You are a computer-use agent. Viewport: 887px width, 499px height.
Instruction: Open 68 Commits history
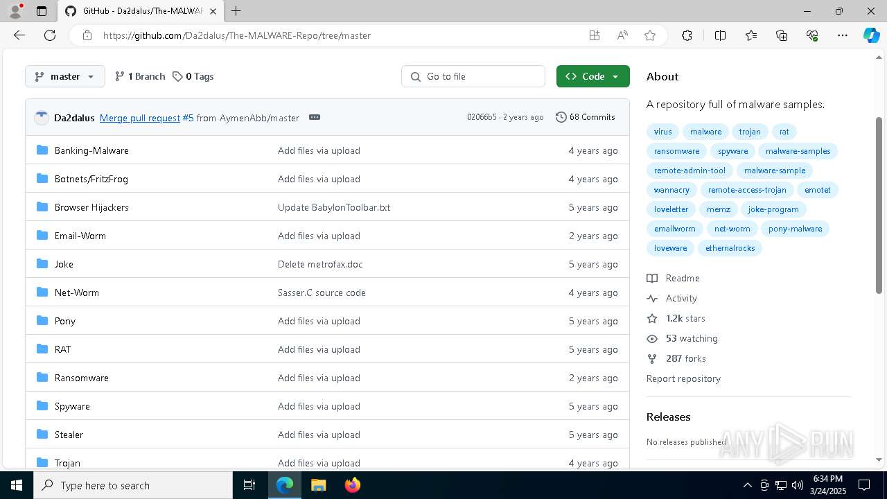tap(586, 117)
